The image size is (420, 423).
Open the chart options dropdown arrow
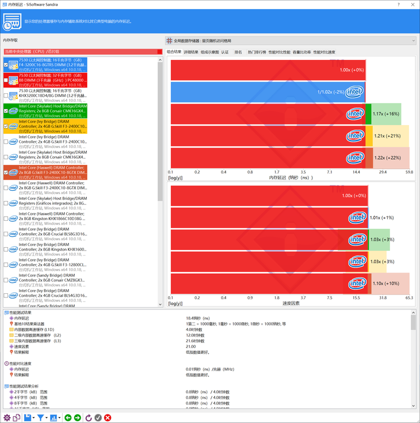(60, 417)
